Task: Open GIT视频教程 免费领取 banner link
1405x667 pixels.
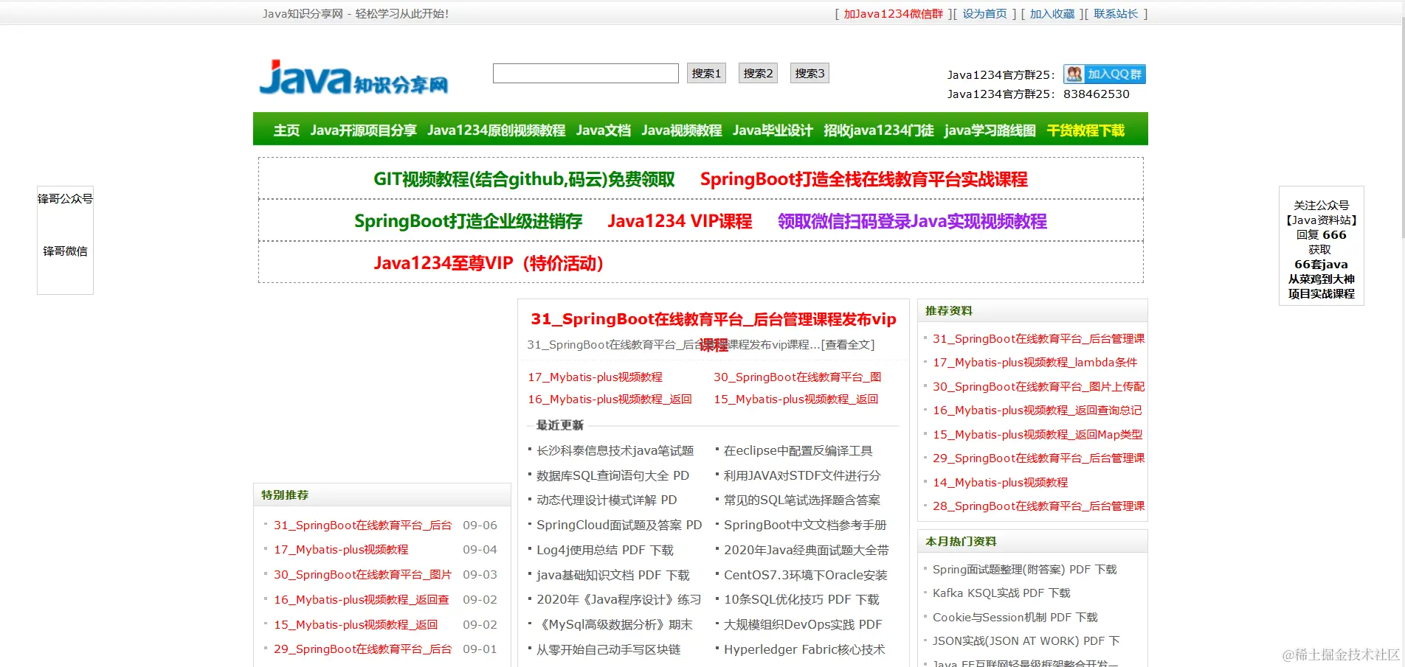Action: [524, 179]
